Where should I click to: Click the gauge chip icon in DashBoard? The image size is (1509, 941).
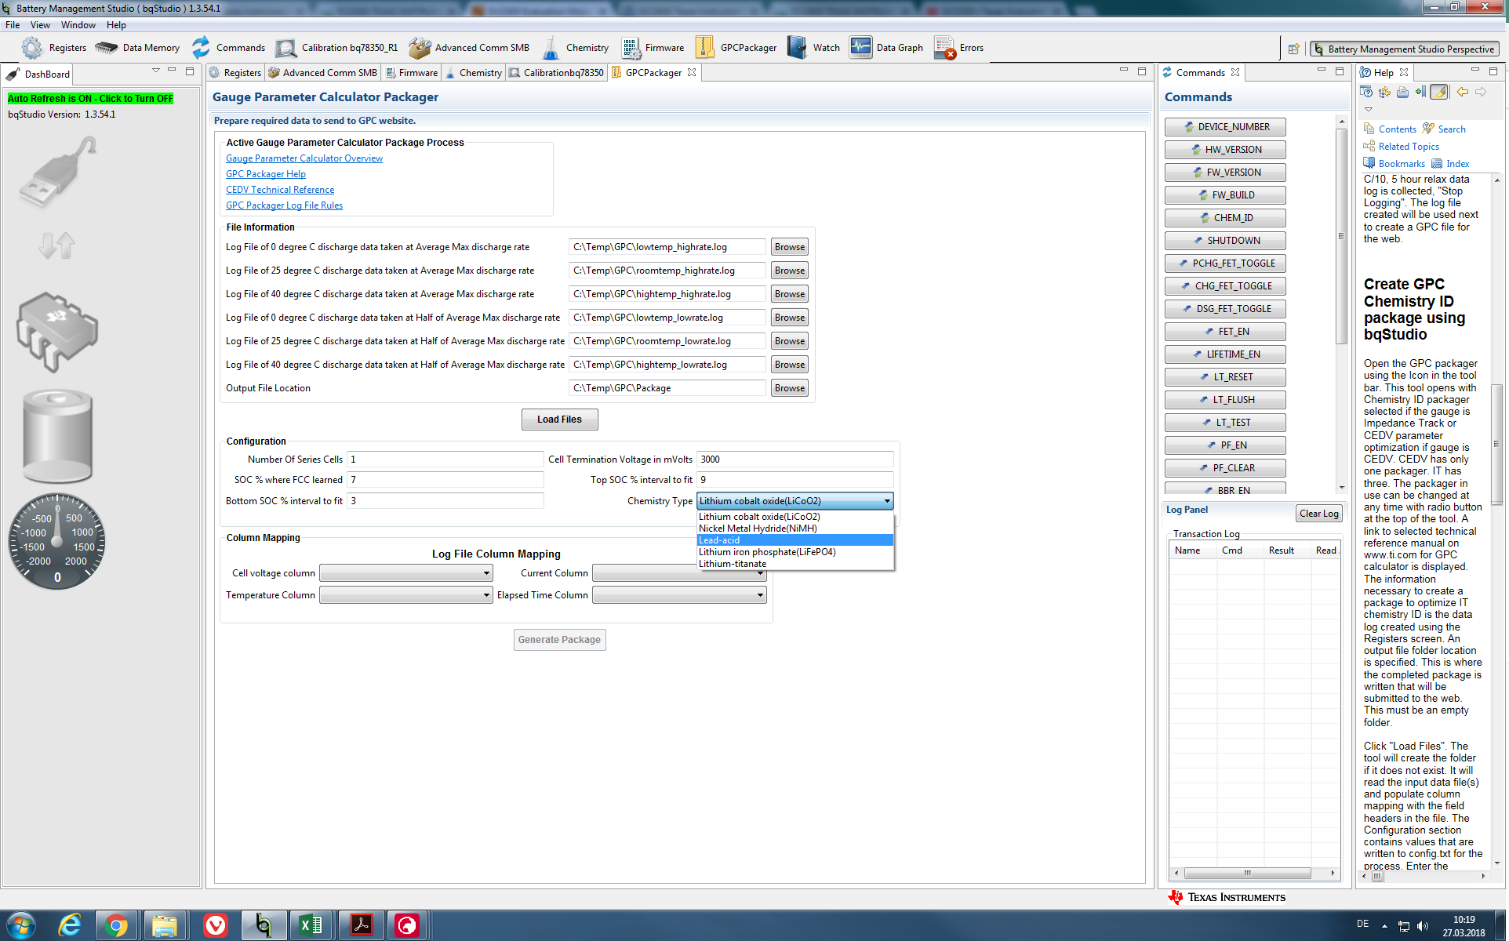pos(56,331)
